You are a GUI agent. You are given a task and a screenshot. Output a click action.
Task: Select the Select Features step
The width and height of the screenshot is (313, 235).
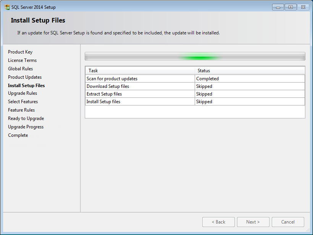23,102
